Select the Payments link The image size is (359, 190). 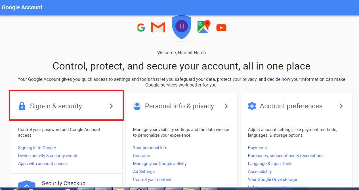(257, 148)
